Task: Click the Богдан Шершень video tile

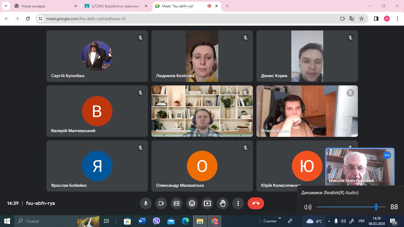Action: pyautogui.click(x=202, y=111)
